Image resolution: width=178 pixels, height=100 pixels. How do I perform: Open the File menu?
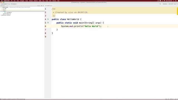(x=12, y=1)
